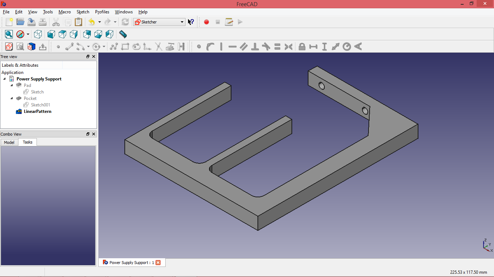Switch to the isometric axonometric view cube
Screen dimensions: 494x277
(38, 34)
